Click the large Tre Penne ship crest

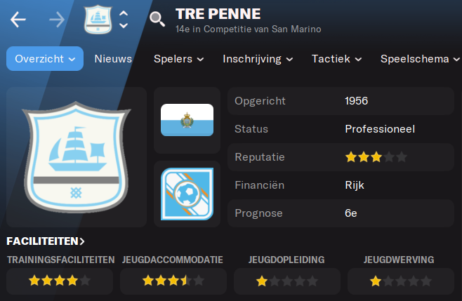77,157
